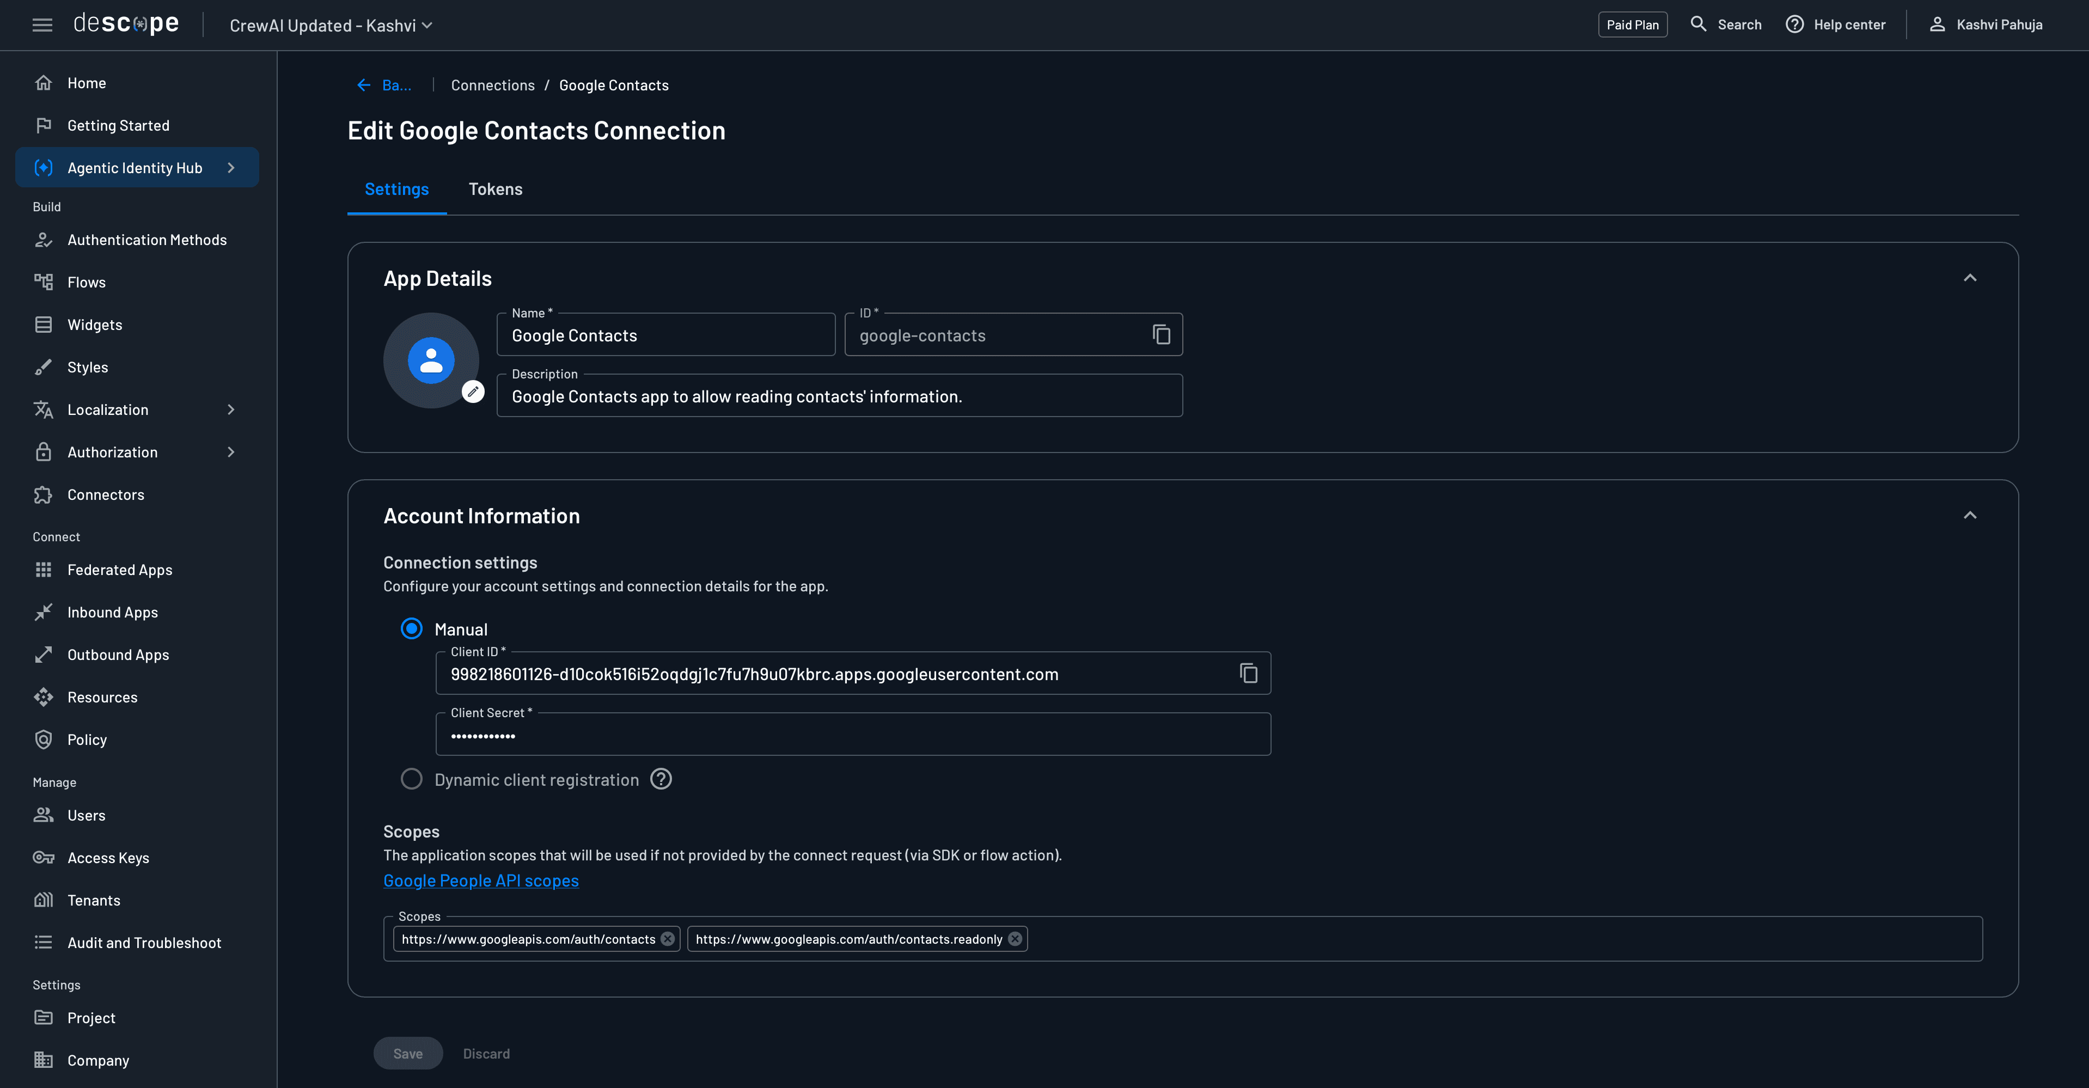Select the Agentic Identity Hub icon
The height and width of the screenshot is (1088, 2089).
tap(44, 168)
